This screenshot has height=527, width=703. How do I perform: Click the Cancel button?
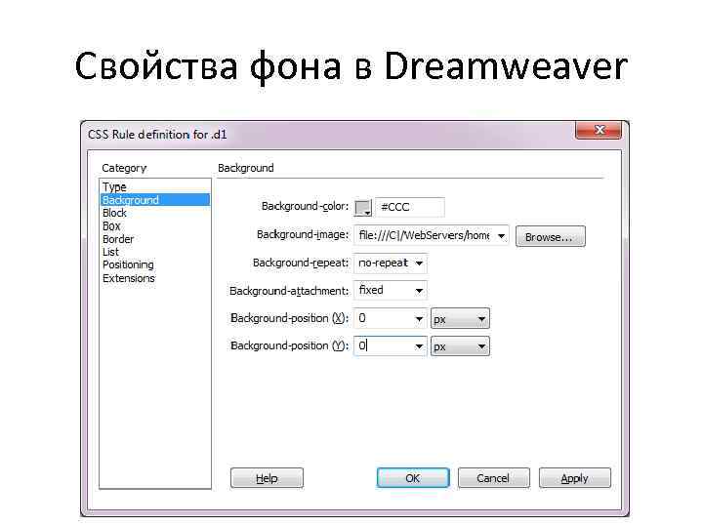click(494, 478)
